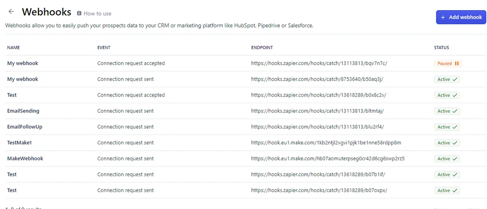The image size is (487, 209).
Task: Click the Paused status badge for bqv7n7c webhook
Action: point(448,63)
